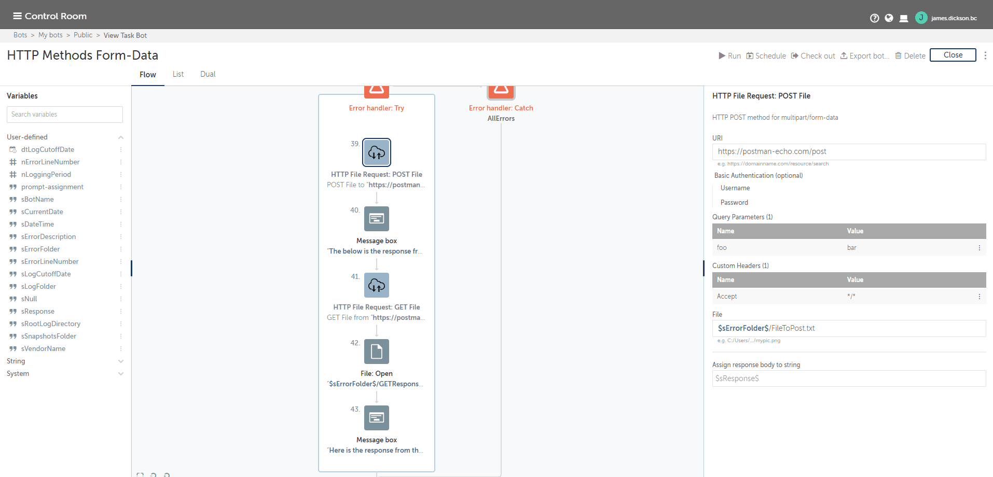Select the File: Open action icon

(377, 352)
